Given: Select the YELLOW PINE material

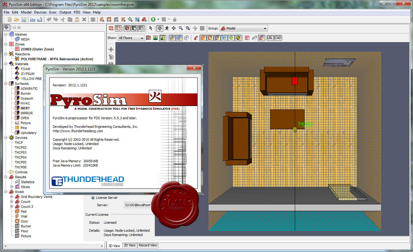Looking at the screenshot, I should click(x=31, y=79).
